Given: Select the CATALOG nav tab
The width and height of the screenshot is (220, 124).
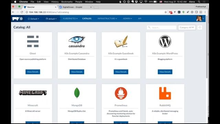Looking at the screenshot, I should 87,19.
